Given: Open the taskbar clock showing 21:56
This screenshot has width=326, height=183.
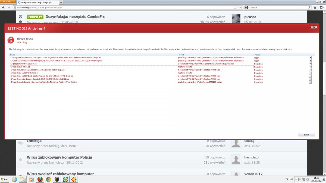Looking at the screenshot, I should click(x=317, y=179).
